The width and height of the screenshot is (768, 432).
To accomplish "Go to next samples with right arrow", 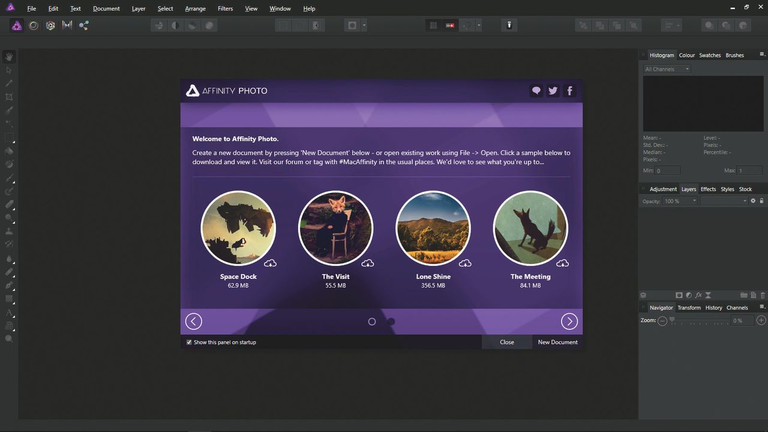I will (x=569, y=322).
